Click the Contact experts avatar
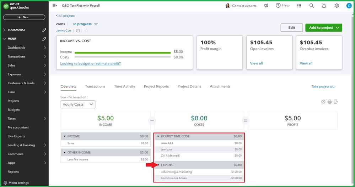The height and width of the screenshot is (187, 355). coord(228,6)
